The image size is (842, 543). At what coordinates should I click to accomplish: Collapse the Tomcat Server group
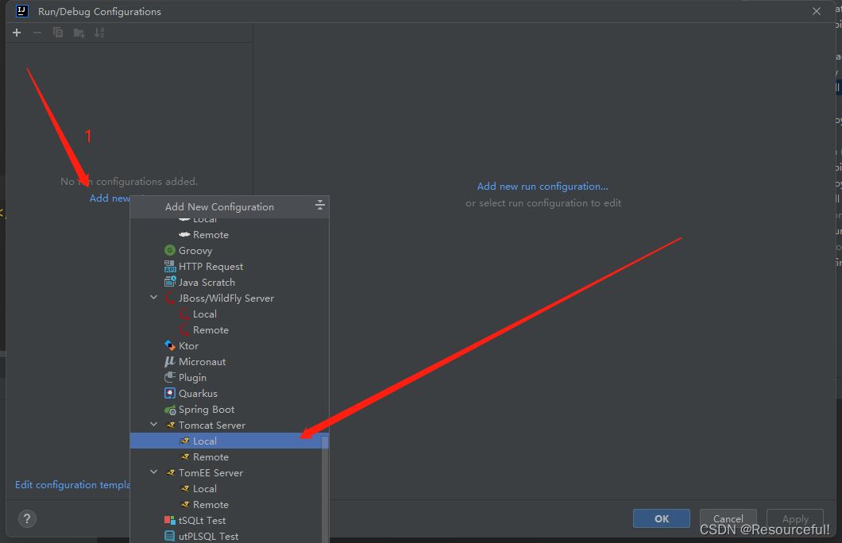(x=153, y=425)
